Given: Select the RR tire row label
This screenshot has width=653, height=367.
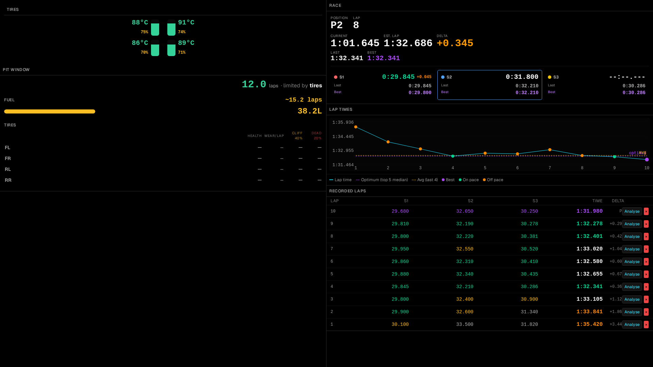Looking at the screenshot, I should tap(8, 180).
